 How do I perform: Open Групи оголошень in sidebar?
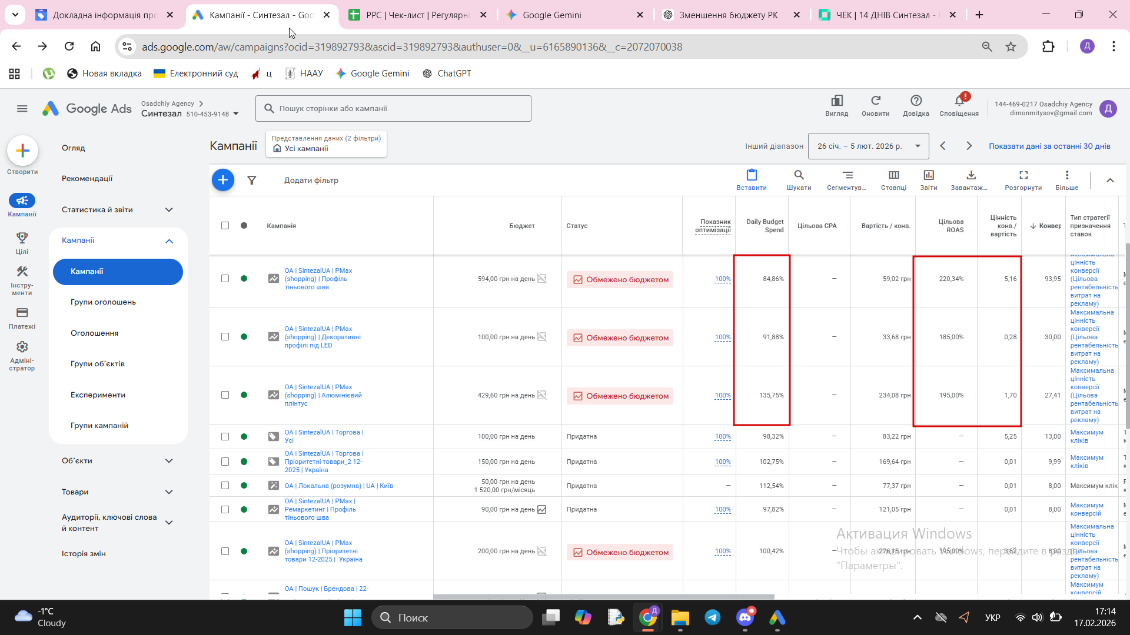click(103, 302)
